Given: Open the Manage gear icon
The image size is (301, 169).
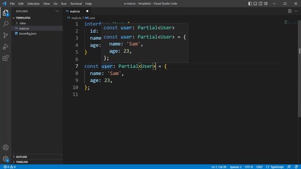Looking at the screenshot, I should [x=6, y=159].
